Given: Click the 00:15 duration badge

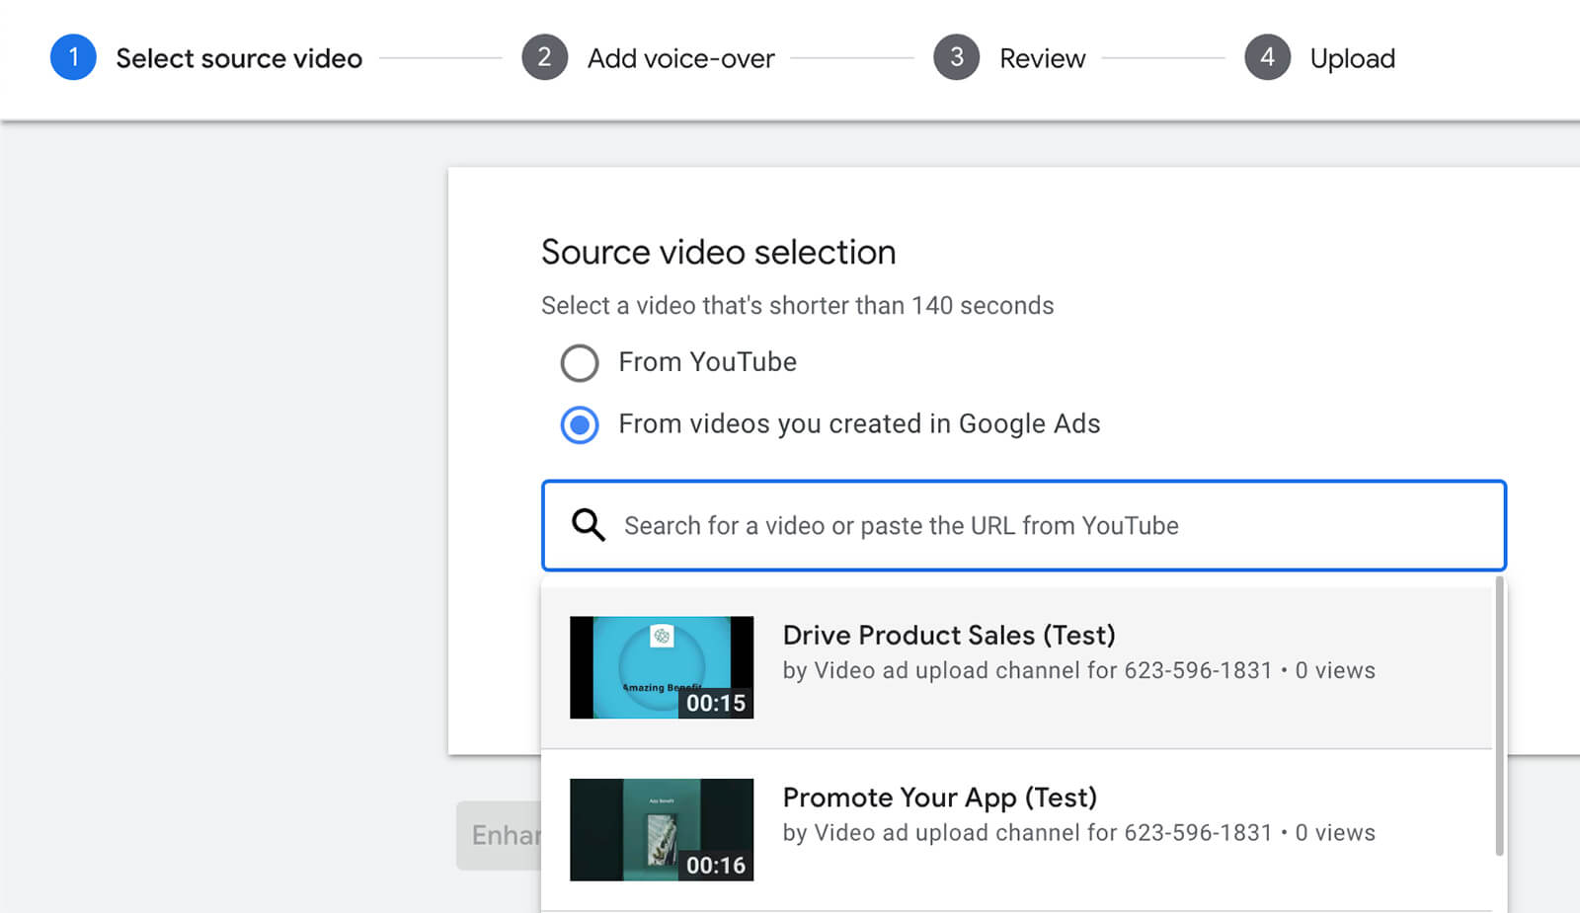Looking at the screenshot, I should 716,703.
